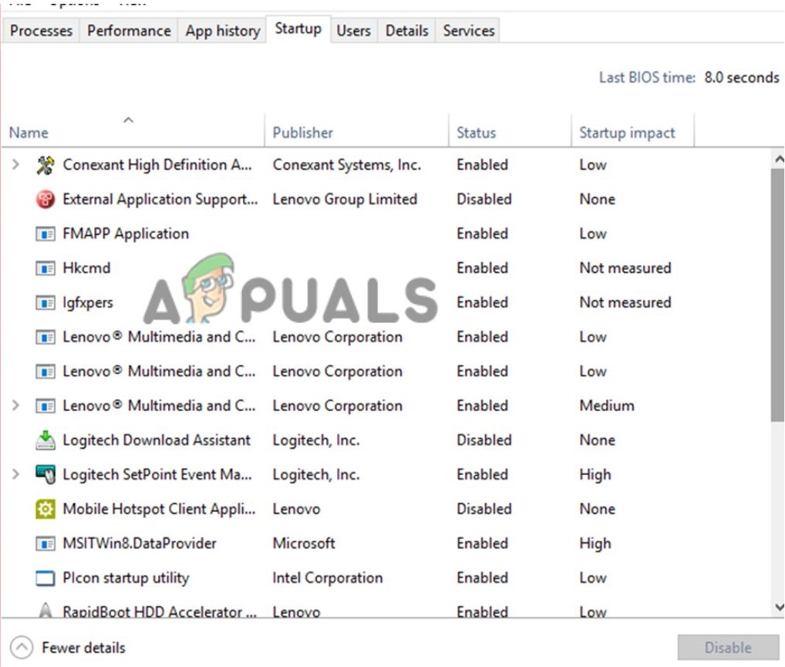Switch to the Performance tab
The height and width of the screenshot is (667, 785).
click(x=128, y=30)
